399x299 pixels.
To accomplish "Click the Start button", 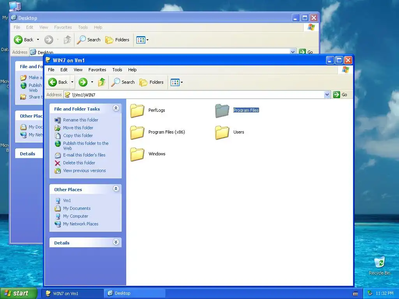I will click(19, 293).
